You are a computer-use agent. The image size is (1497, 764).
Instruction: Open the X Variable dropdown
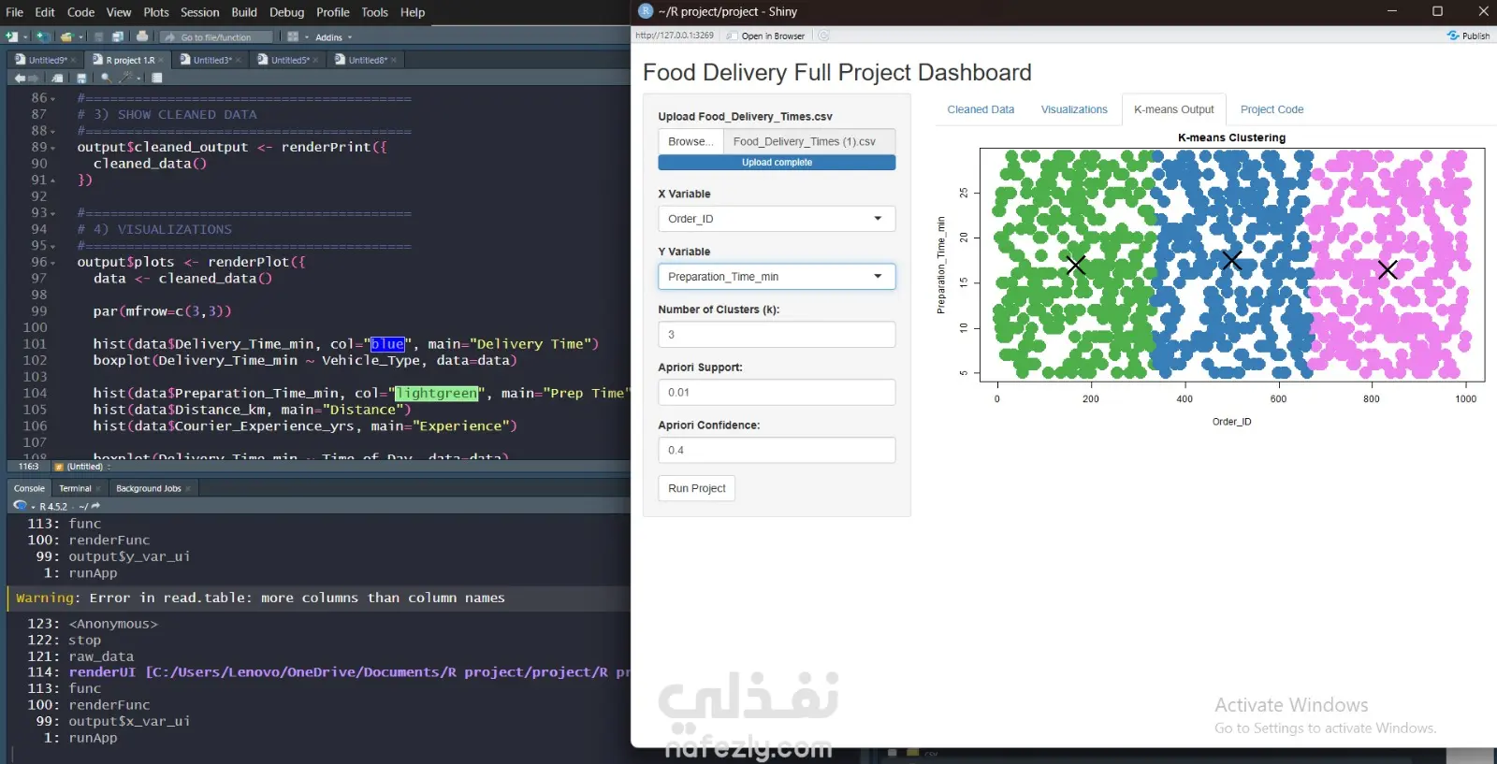(776, 219)
